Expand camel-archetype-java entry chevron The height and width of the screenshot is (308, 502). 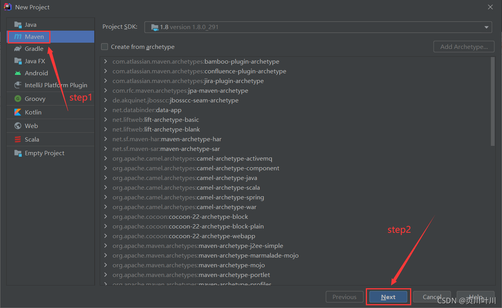click(x=106, y=178)
